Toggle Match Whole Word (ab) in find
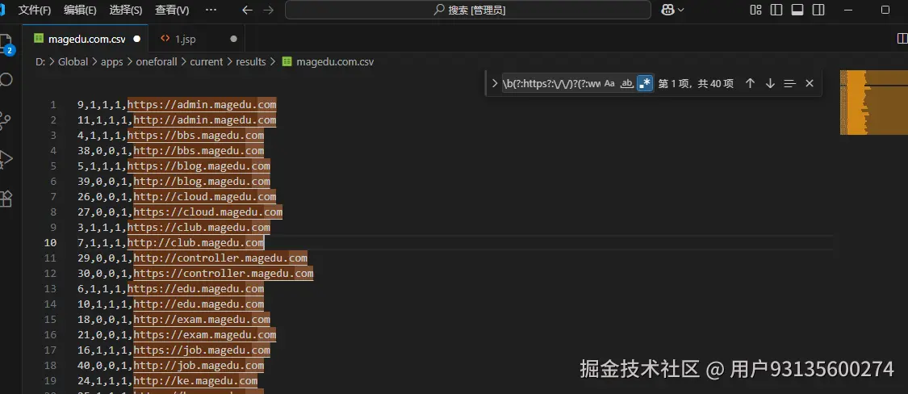The height and width of the screenshot is (394, 908). tap(626, 83)
